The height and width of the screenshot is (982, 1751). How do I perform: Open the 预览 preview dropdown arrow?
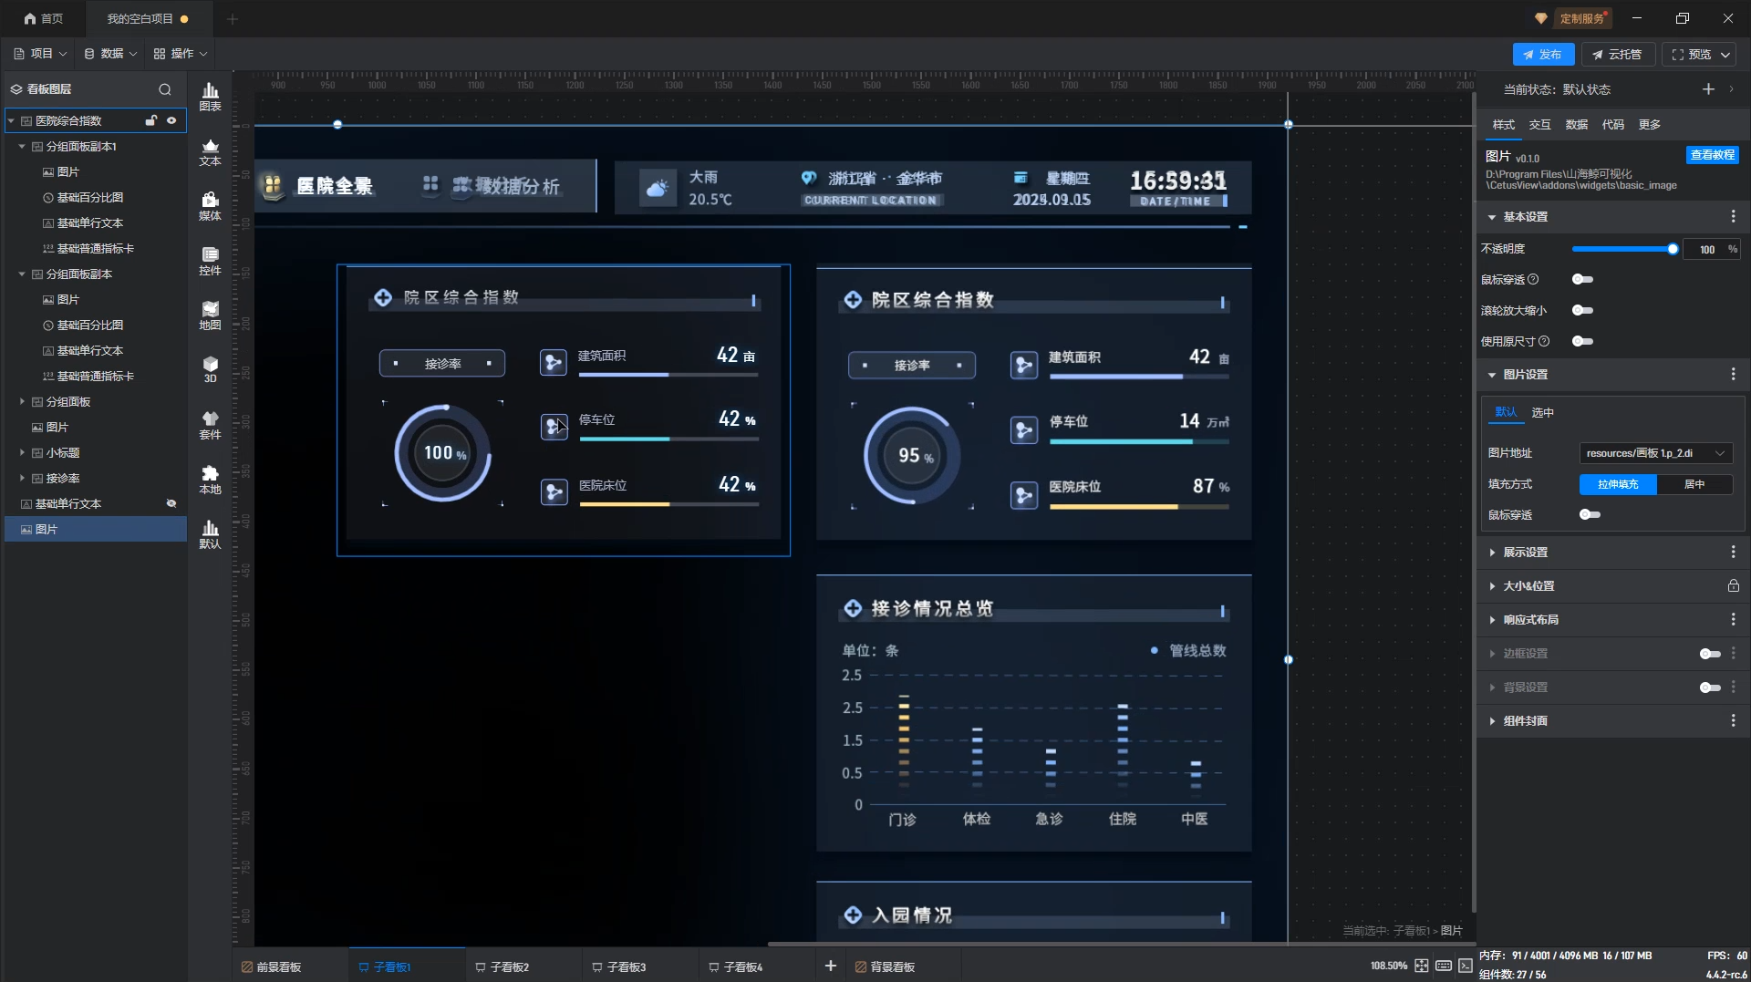click(1725, 55)
